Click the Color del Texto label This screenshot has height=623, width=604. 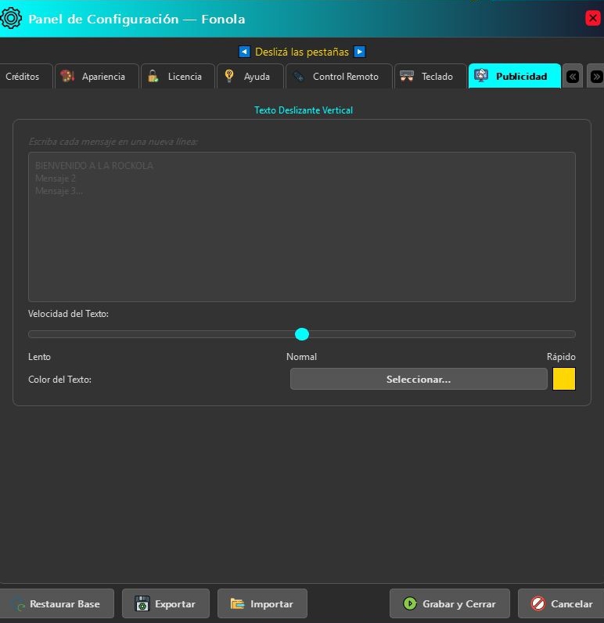pyautogui.click(x=59, y=379)
